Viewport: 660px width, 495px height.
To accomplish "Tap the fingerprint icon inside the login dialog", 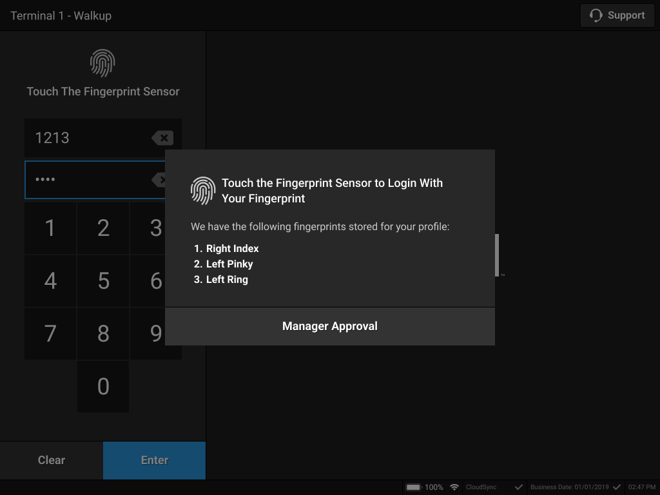I will [x=202, y=190].
